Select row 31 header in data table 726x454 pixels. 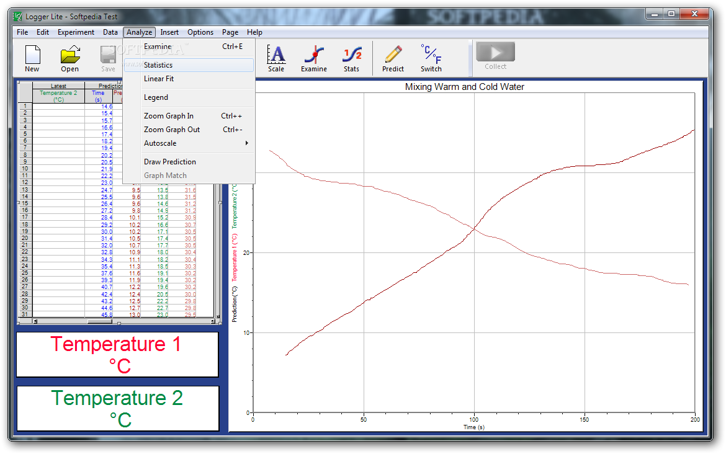pos(25,314)
